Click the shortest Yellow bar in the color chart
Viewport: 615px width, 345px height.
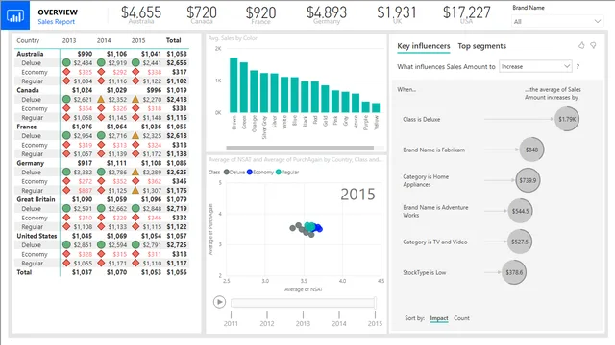pyautogui.click(x=376, y=108)
